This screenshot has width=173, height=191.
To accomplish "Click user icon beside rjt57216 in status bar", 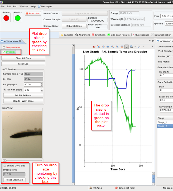I will pos(91,188).
